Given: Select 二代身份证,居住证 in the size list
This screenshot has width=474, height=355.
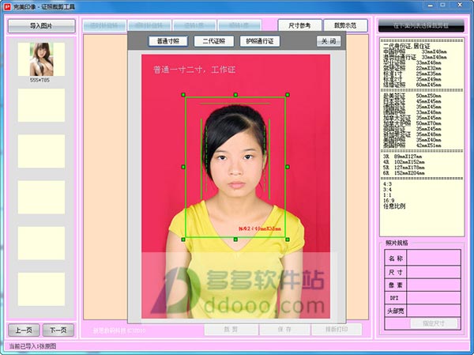Looking at the screenshot, I should 407,47.
